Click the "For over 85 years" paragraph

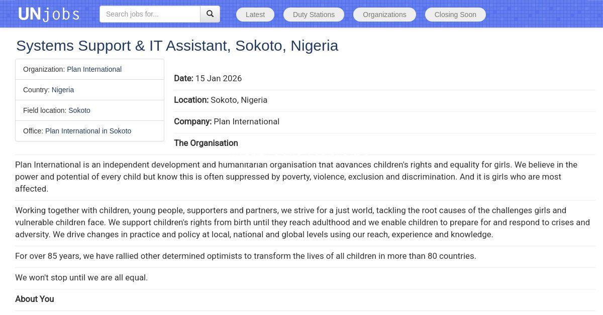pyautogui.click(x=245, y=256)
